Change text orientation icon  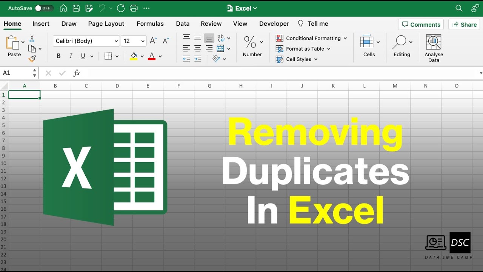click(216, 59)
